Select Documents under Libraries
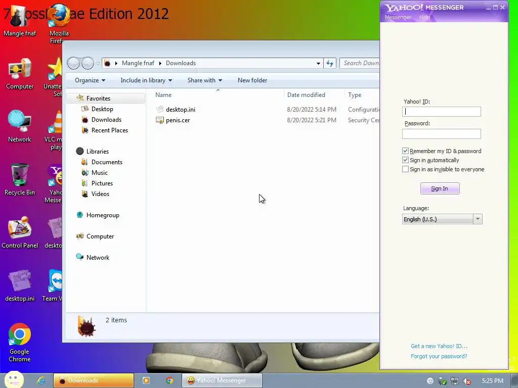 (107, 162)
